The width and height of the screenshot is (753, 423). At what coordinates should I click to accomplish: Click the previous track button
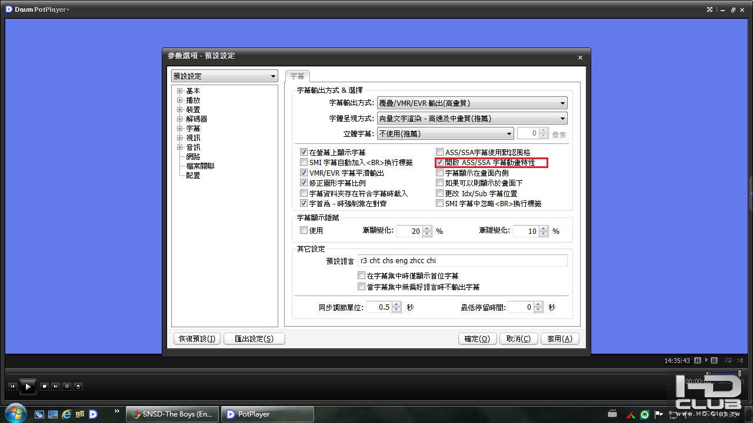tap(12, 386)
